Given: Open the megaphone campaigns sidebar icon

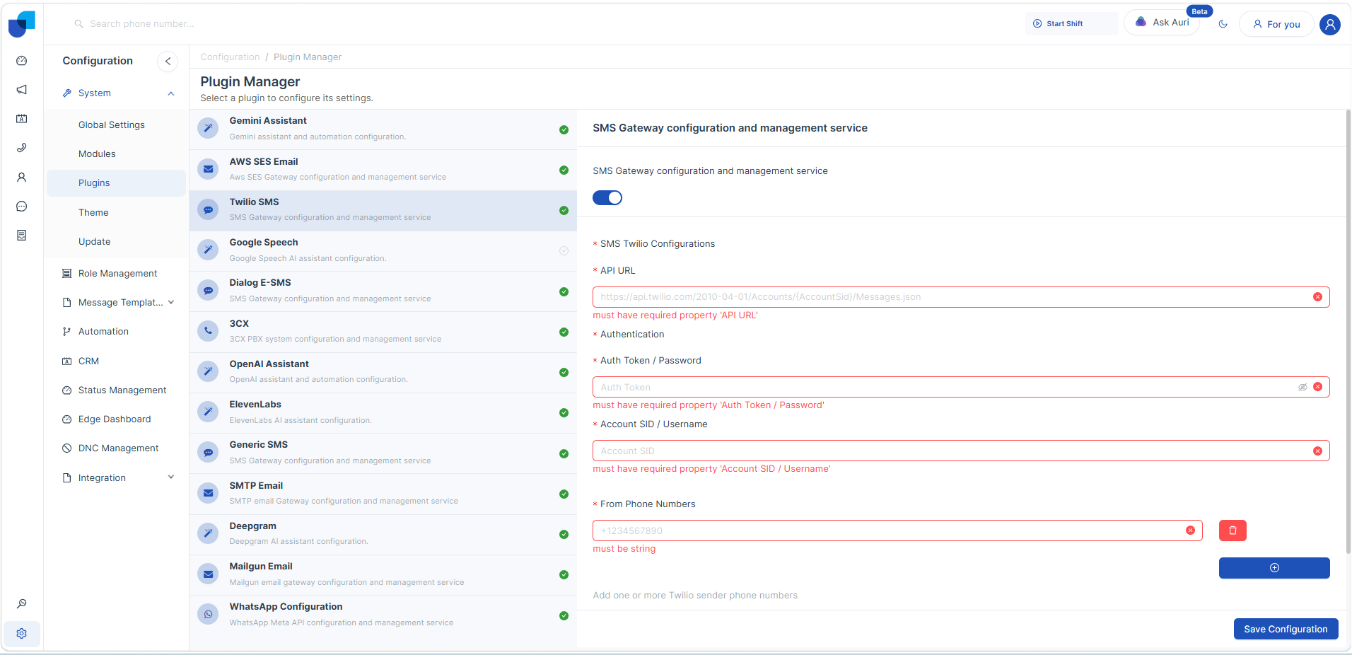Looking at the screenshot, I should (x=22, y=90).
